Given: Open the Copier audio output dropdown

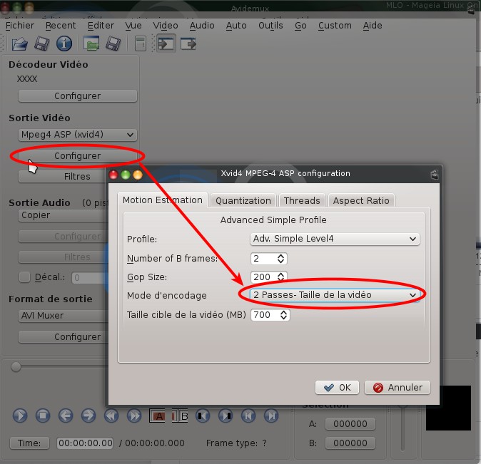Looking at the screenshot, I should (x=63, y=215).
